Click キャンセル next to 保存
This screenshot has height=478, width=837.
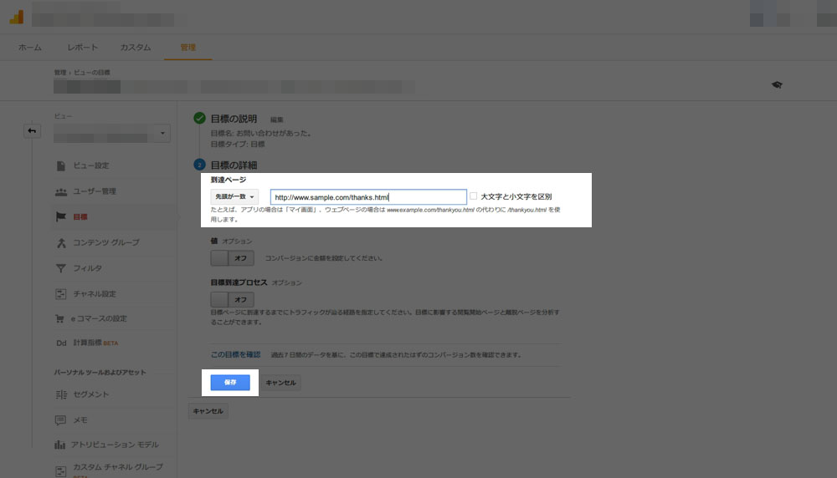(280, 383)
